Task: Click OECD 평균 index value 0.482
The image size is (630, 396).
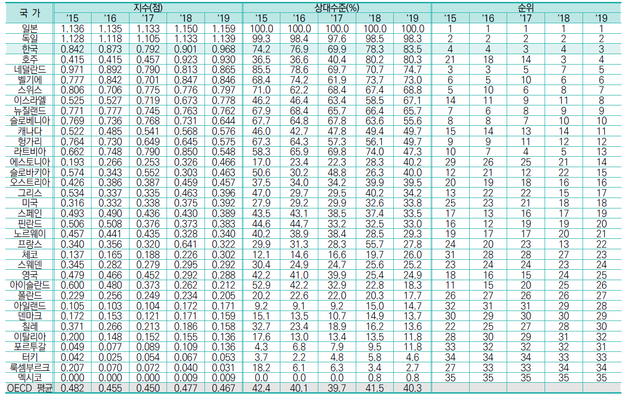Action: [x=73, y=388]
